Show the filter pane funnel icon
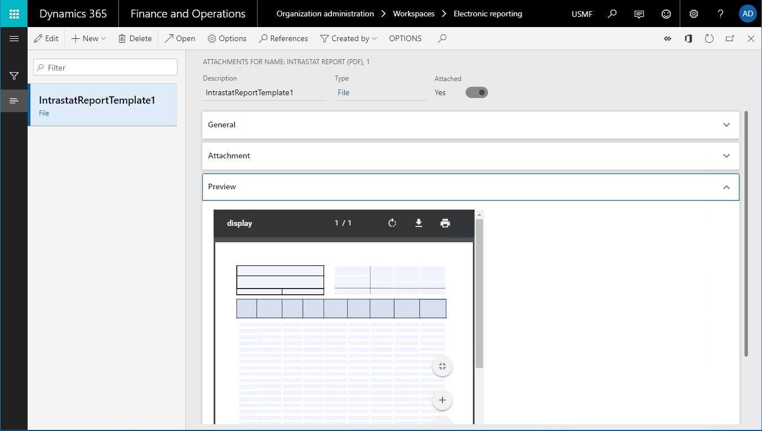762x431 pixels. (x=14, y=75)
